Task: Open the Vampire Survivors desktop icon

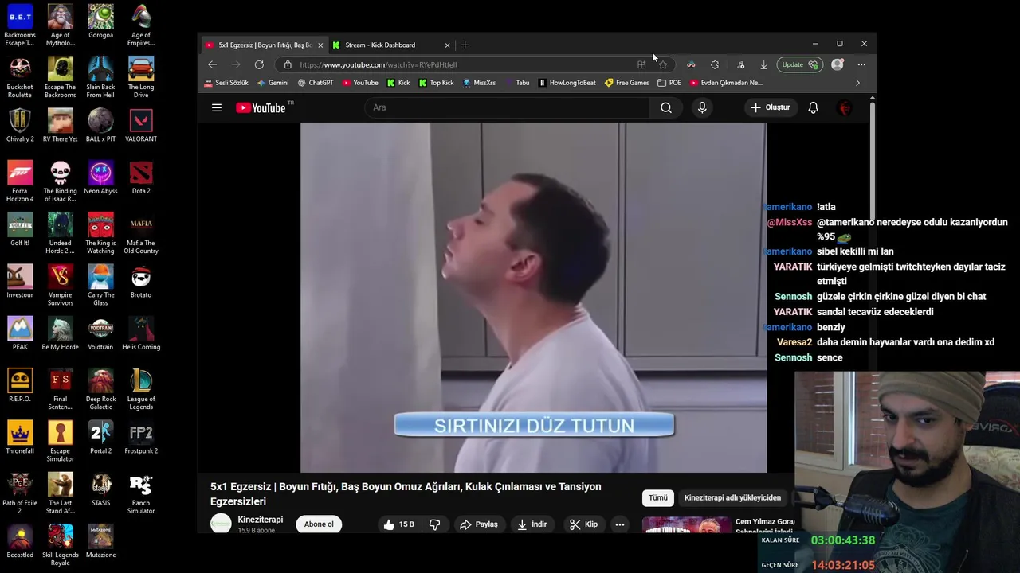Action: click(x=60, y=286)
